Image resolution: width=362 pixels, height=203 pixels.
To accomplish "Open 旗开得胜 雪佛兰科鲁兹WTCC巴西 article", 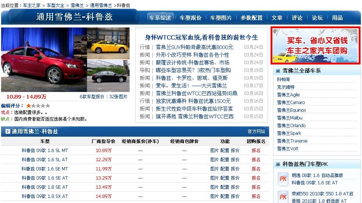I will tap(194, 117).
